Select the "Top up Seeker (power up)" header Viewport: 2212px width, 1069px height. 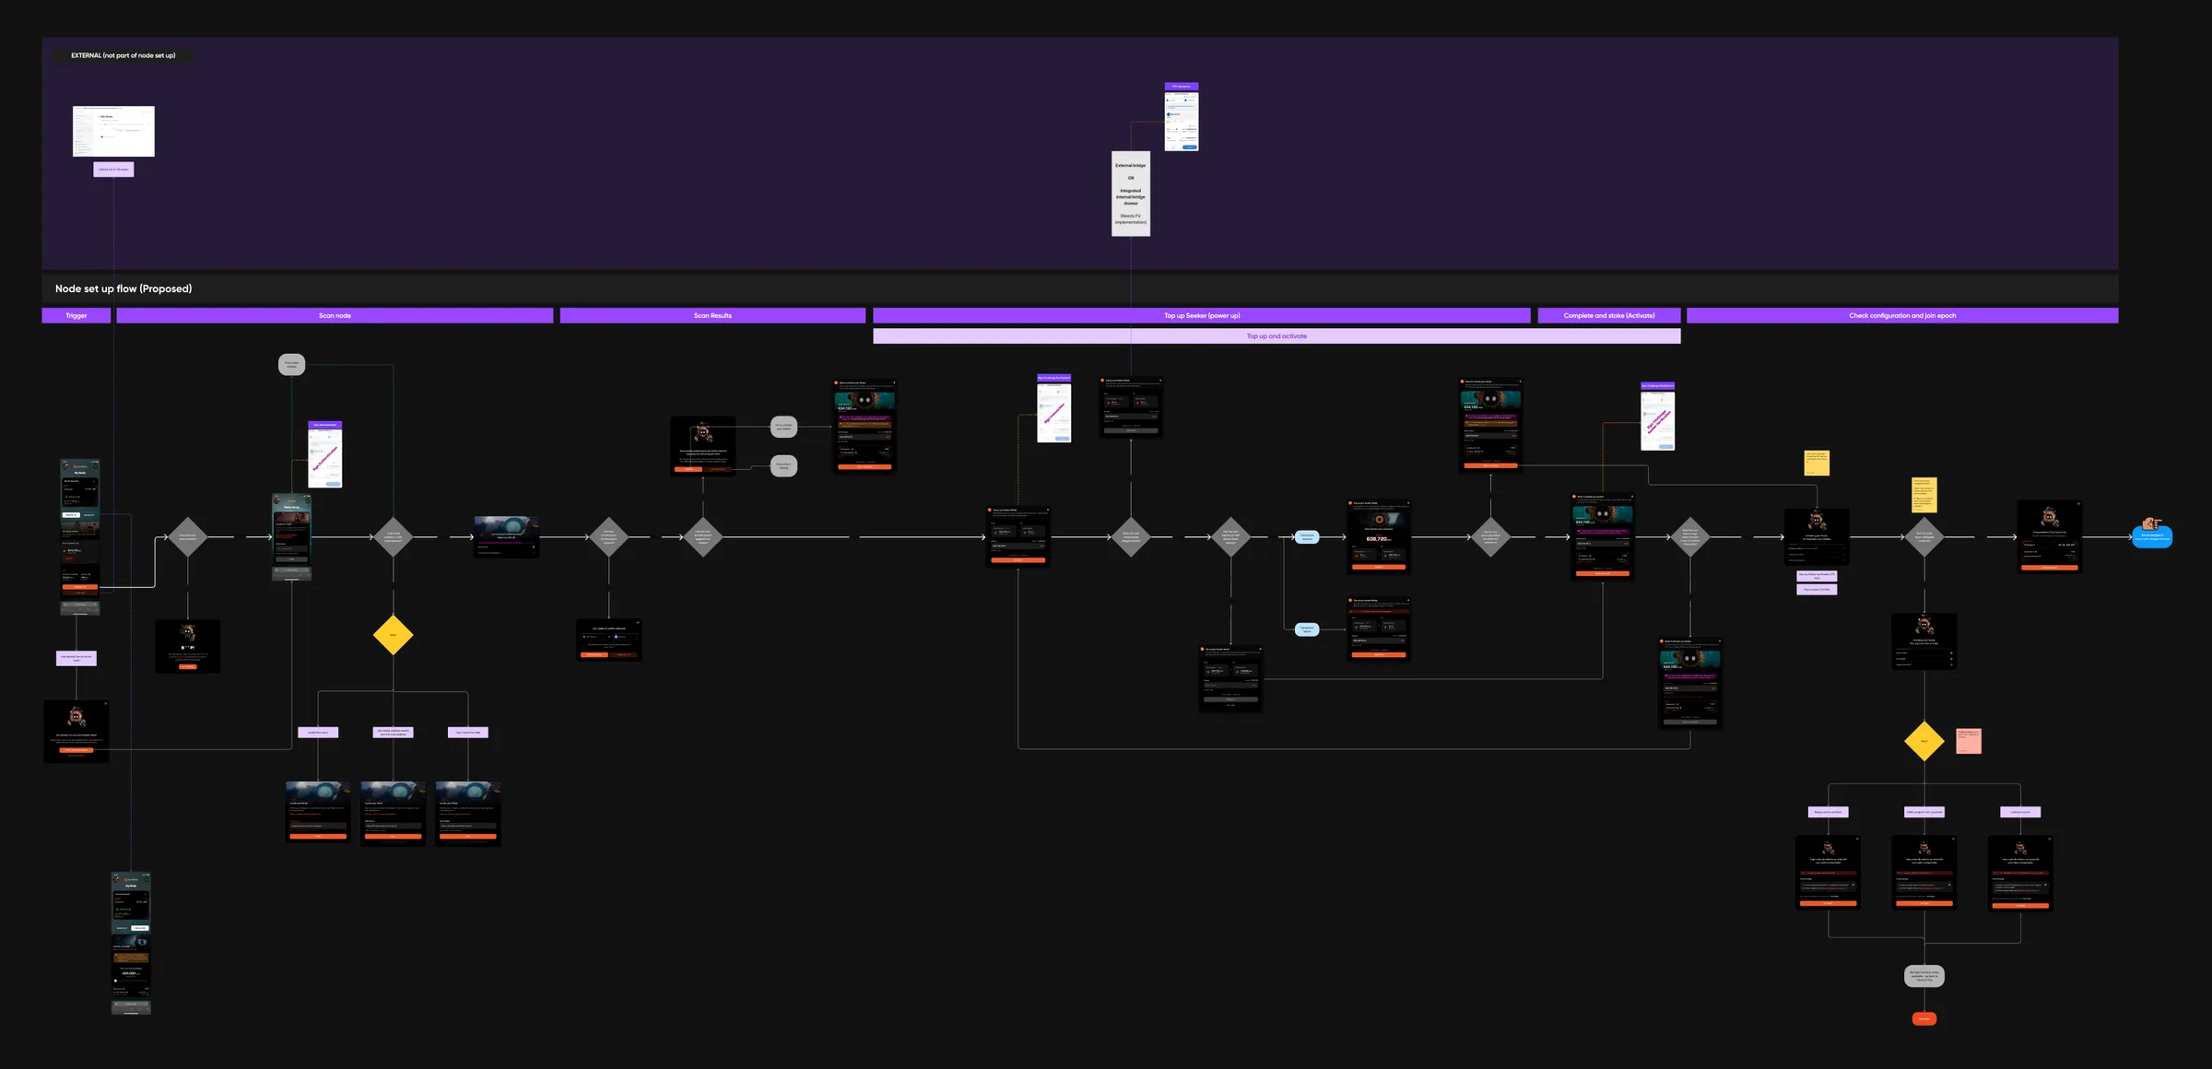(1202, 315)
